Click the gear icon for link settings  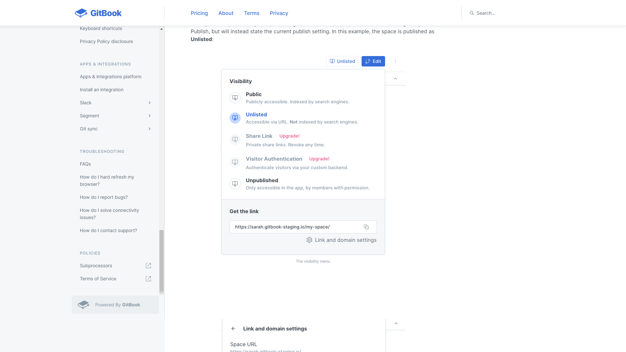tap(309, 240)
